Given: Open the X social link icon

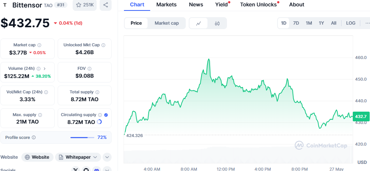Looking at the screenshot, I should pos(76,170).
